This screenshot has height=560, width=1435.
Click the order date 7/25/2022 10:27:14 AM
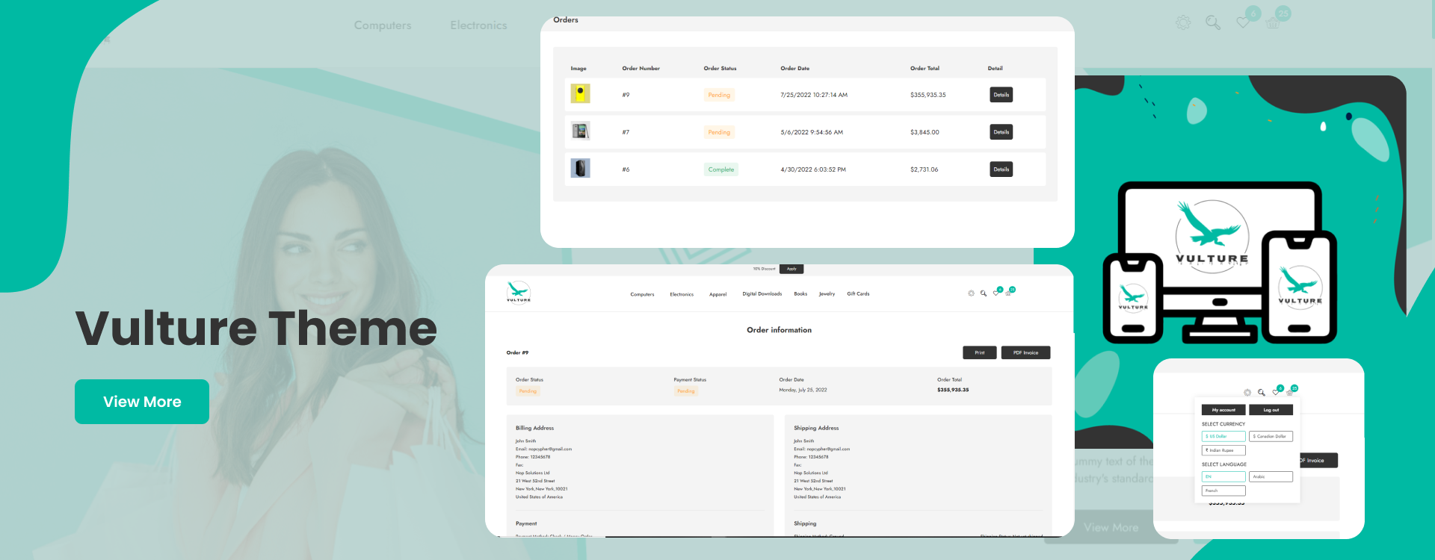814,95
